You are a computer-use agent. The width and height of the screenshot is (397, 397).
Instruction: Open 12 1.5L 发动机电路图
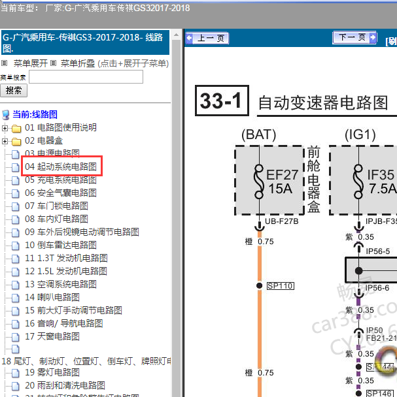pos(66,271)
